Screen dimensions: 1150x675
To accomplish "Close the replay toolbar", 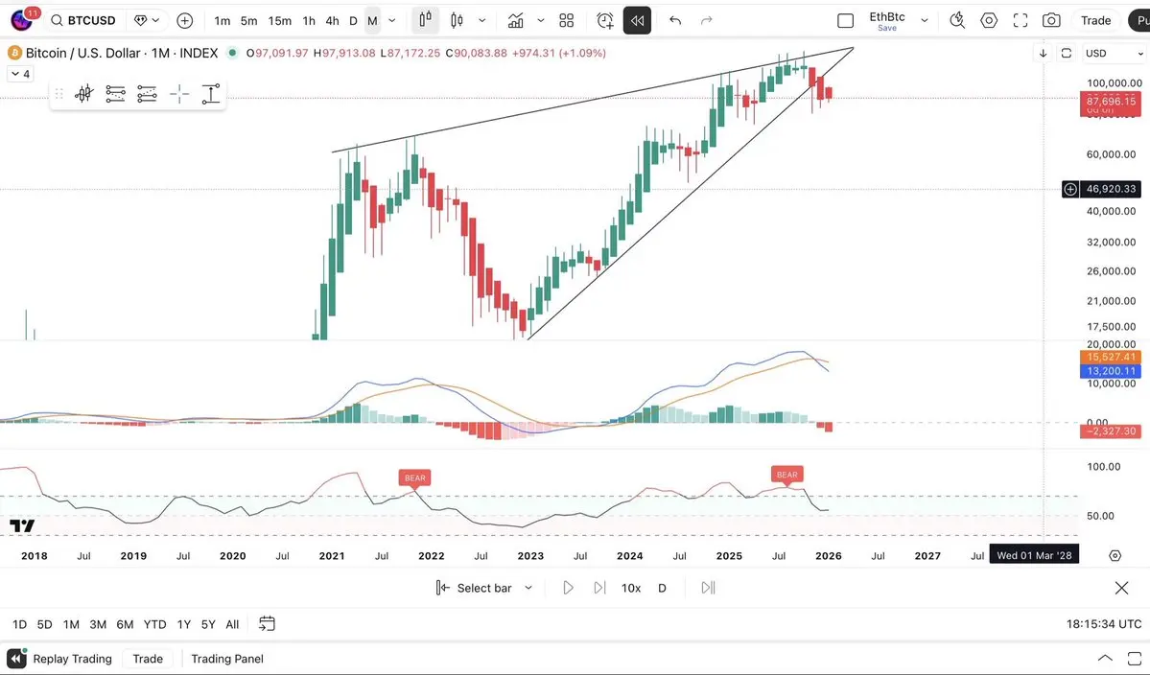I will 1121,588.
